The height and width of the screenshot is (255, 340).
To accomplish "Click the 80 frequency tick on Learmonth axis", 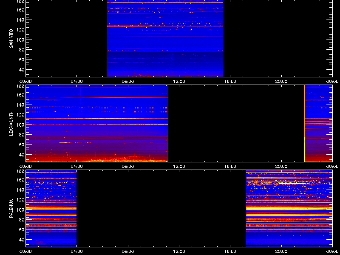I will [22, 135].
